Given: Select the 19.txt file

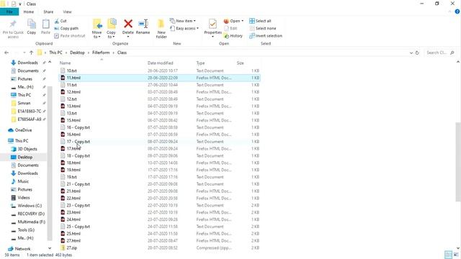Looking at the screenshot, I should 160,177.
